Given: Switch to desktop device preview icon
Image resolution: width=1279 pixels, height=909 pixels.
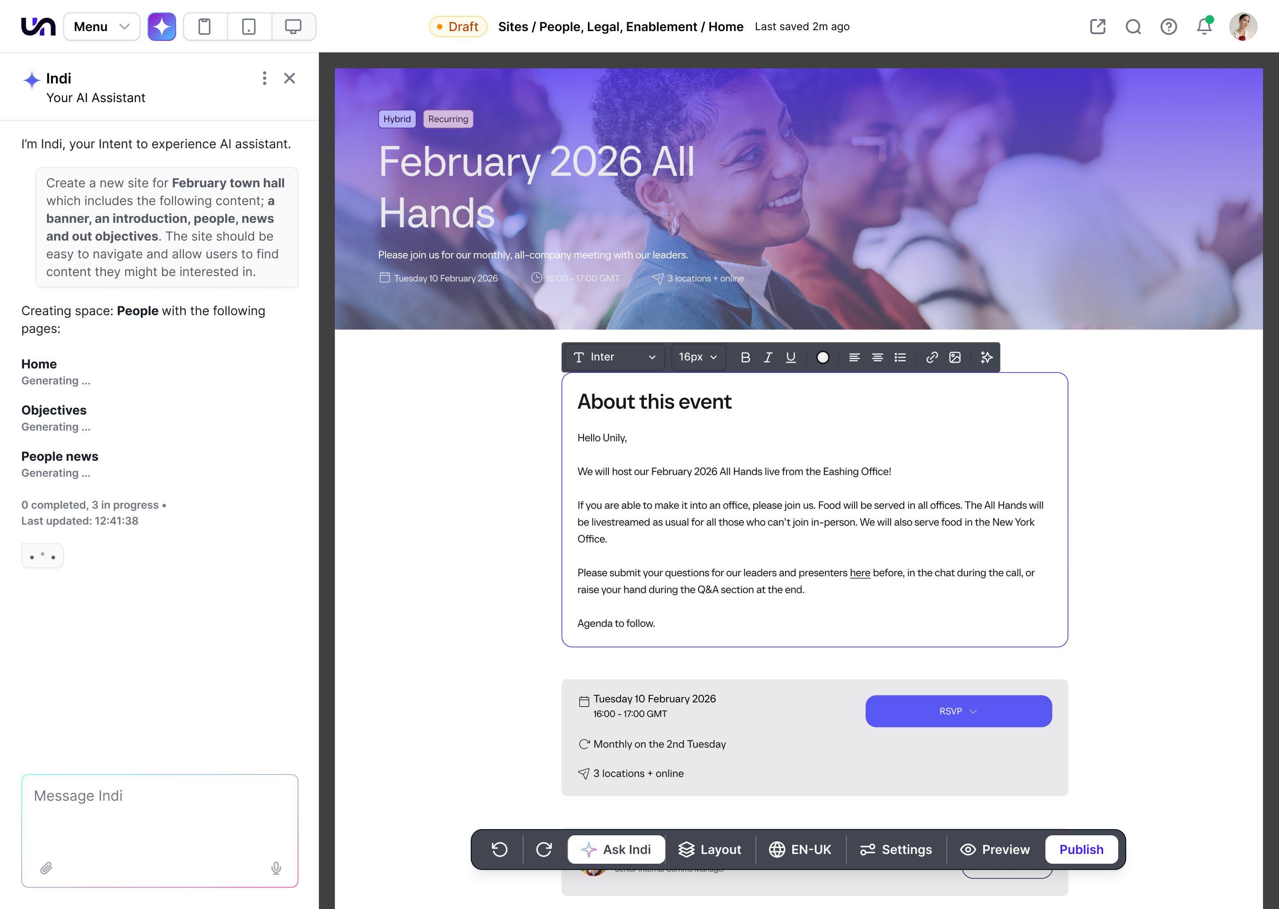Looking at the screenshot, I should [293, 26].
